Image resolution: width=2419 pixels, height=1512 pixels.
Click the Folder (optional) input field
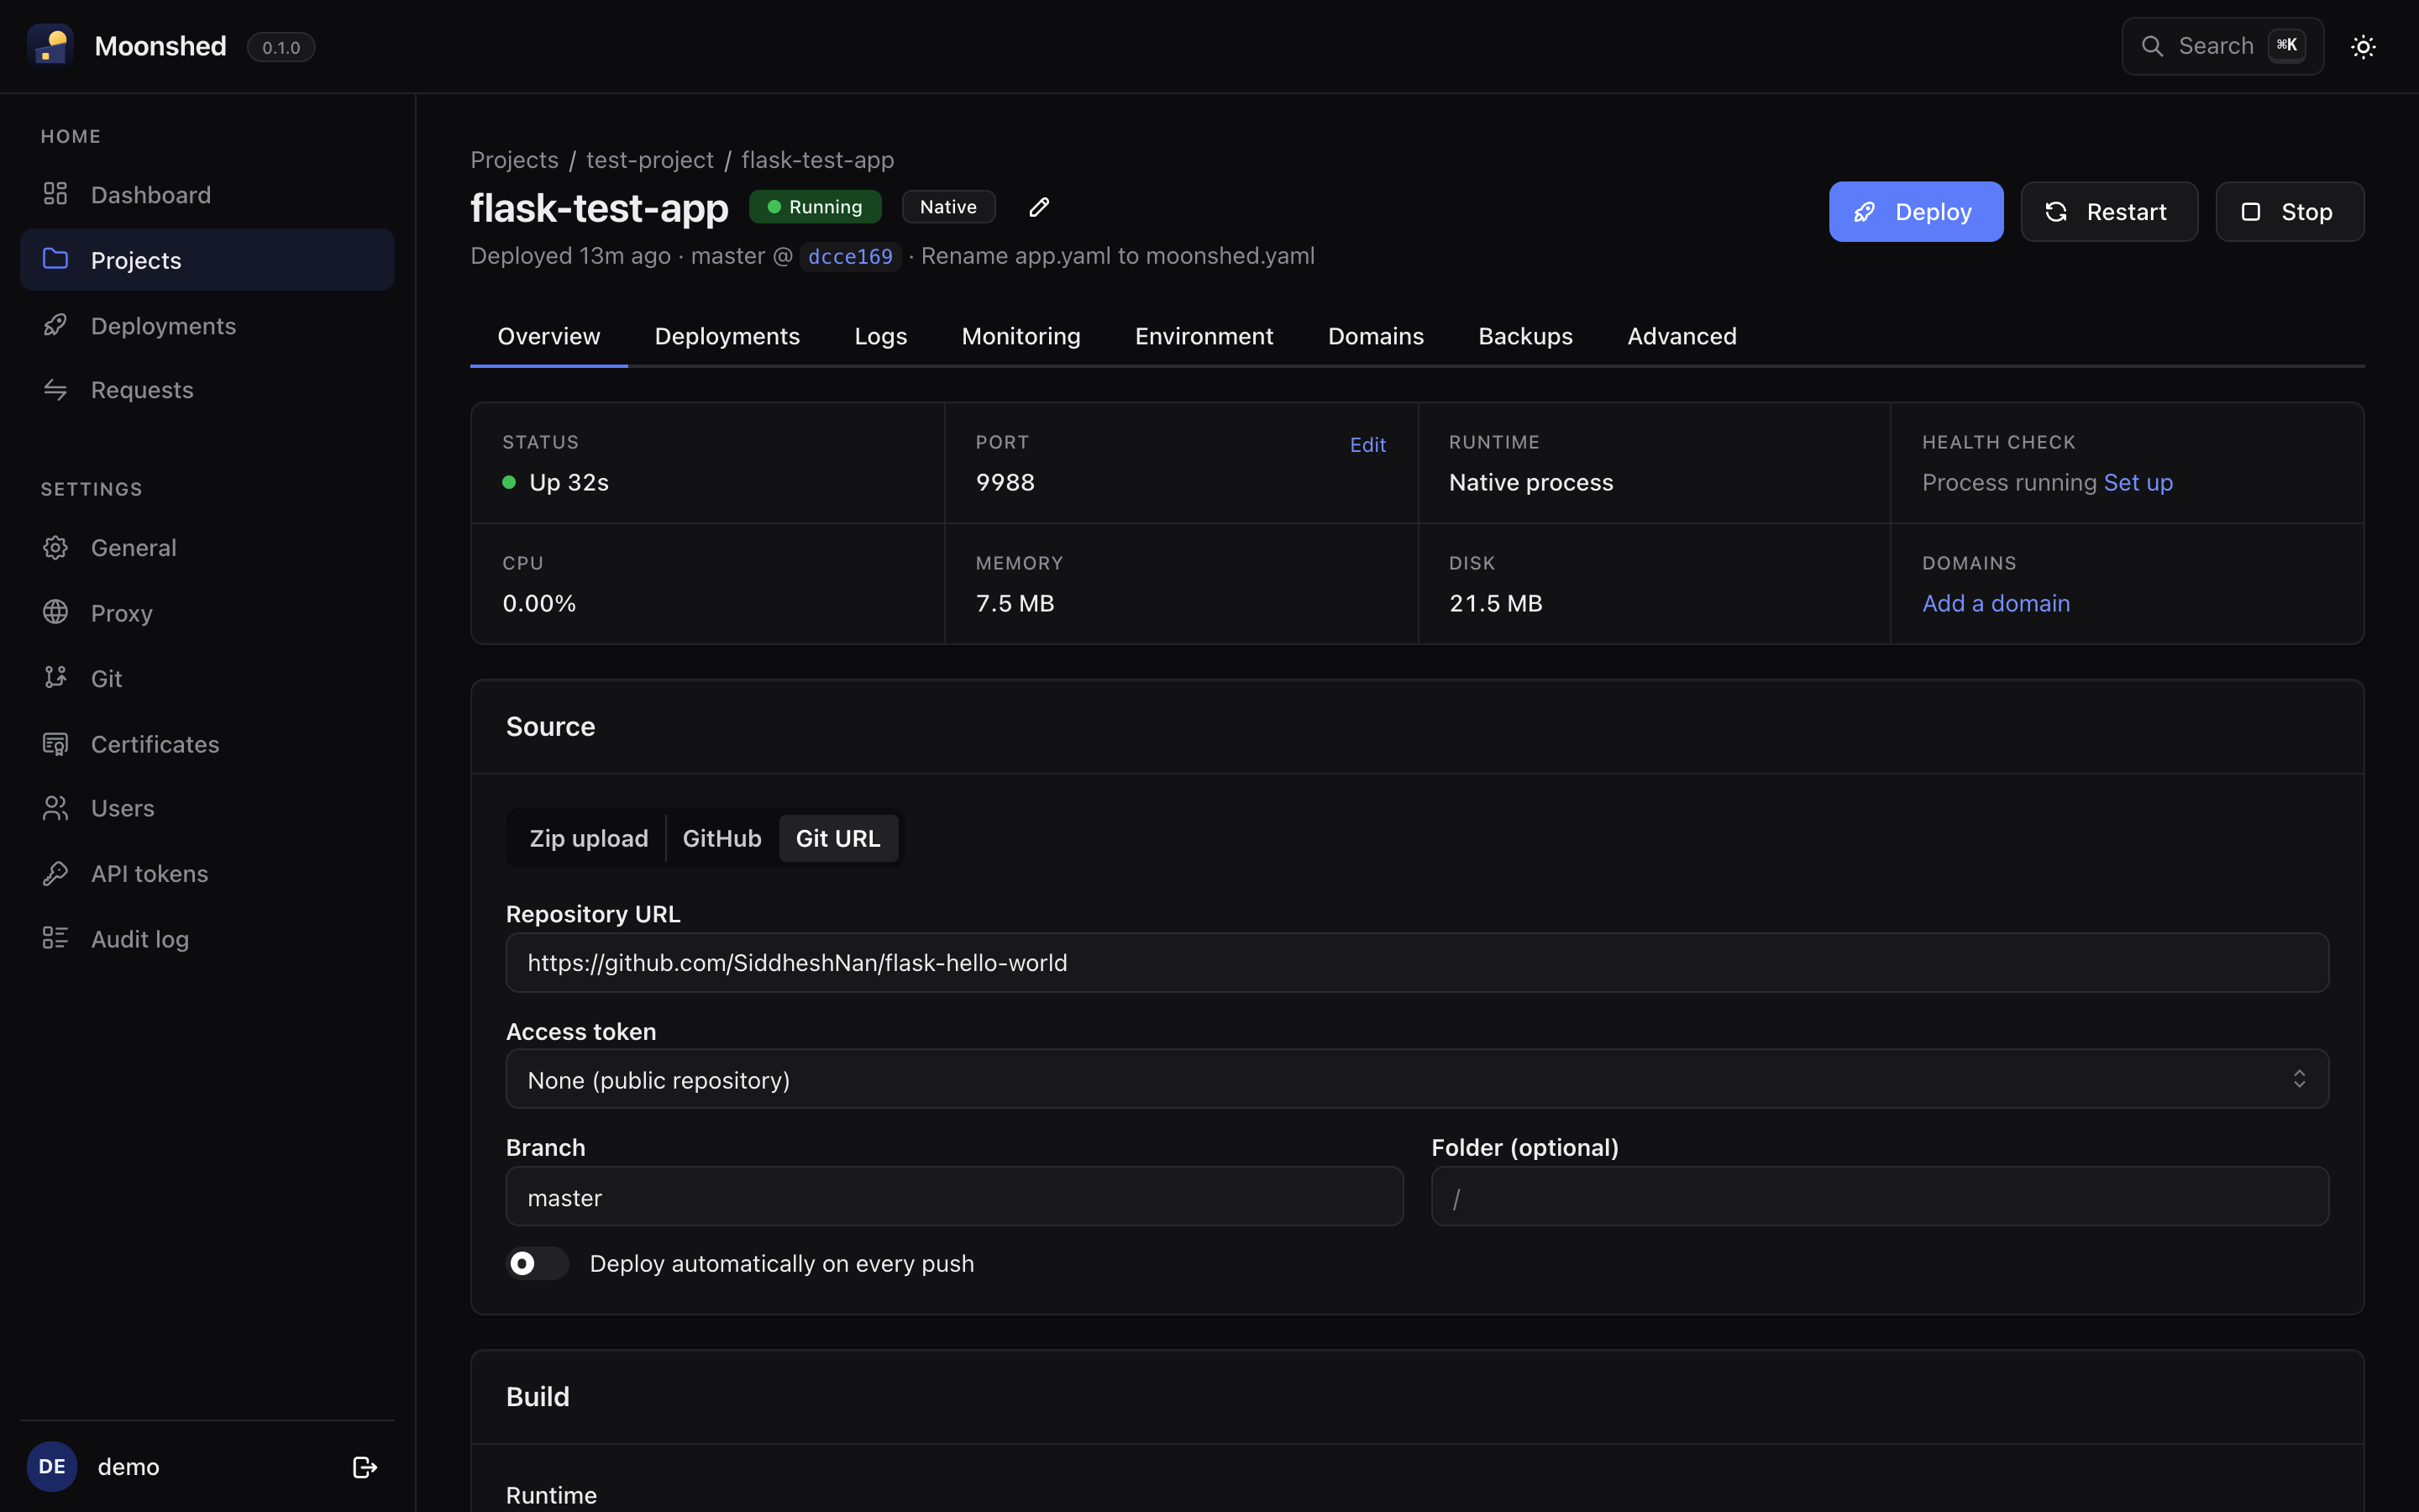pyautogui.click(x=1879, y=1196)
